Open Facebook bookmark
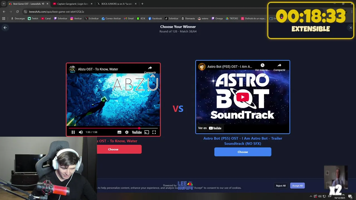The width and height of the screenshot is (356, 200). [x=155, y=19]
